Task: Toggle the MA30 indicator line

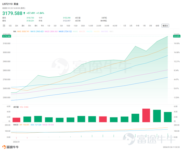Action: [65, 31]
